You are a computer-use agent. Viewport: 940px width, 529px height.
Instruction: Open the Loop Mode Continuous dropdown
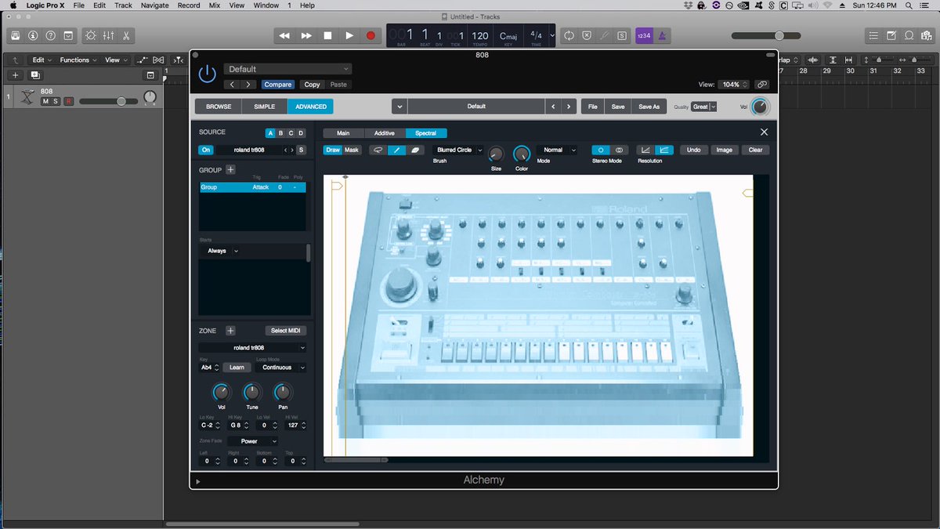click(x=280, y=367)
